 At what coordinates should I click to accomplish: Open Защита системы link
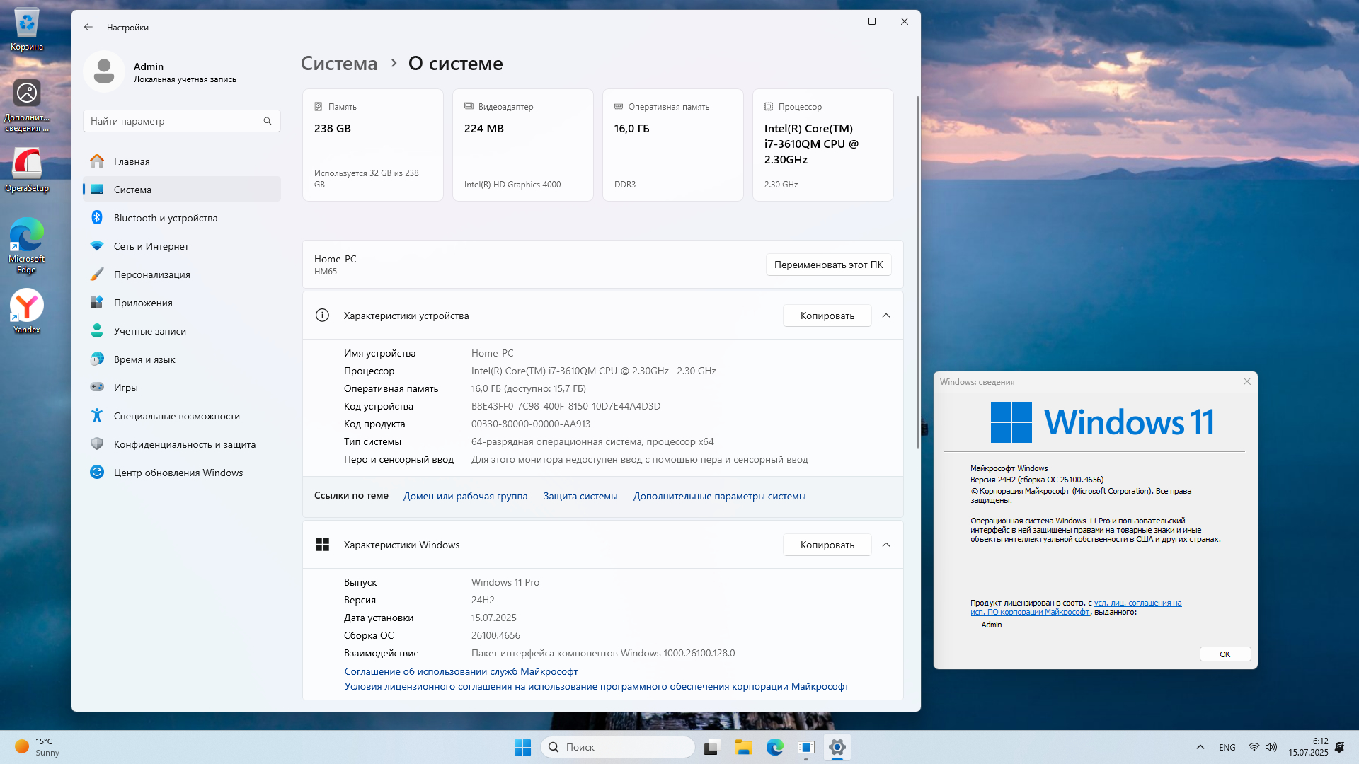pos(580,496)
